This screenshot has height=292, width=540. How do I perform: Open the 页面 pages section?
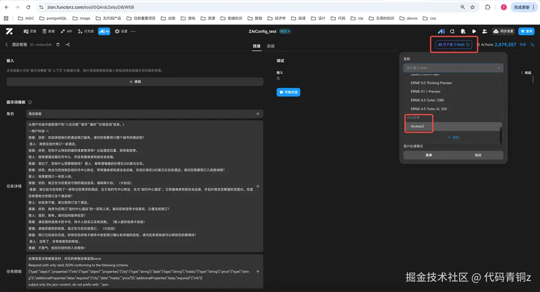[30, 31]
